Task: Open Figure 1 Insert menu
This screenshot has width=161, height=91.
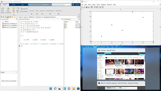Action: 94,5
